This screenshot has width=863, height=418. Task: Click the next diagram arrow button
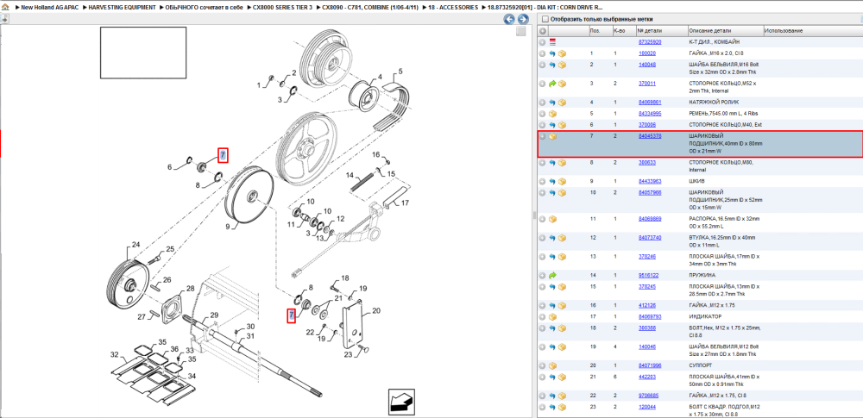[x=522, y=19]
